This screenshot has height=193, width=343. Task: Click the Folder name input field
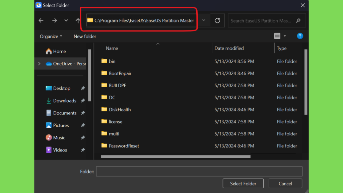point(199,171)
